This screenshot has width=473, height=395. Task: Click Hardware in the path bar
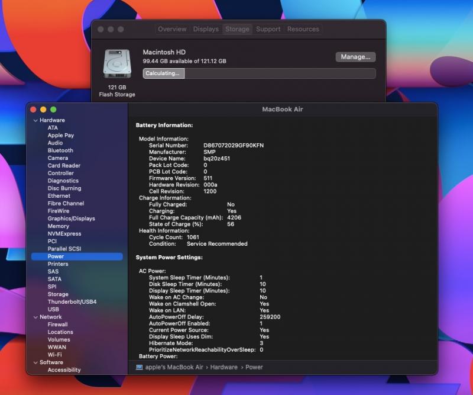[224, 367]
